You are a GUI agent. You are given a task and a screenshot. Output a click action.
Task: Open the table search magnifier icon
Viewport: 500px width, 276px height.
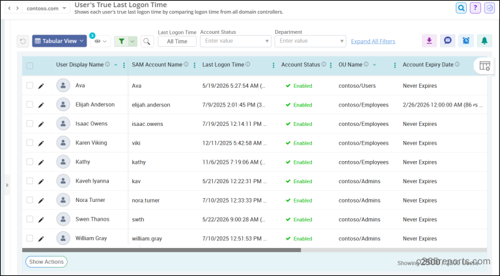[146, 41]
